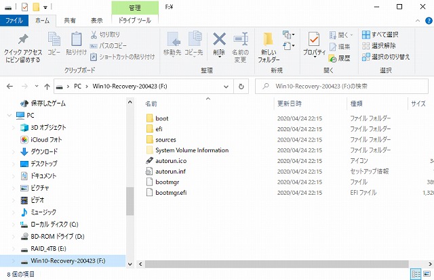This screenshot has height=280, width=434.
Task: Click the 管理 (Manage) contextual tab
Action: pyautogui.click(x=135, y=7)
